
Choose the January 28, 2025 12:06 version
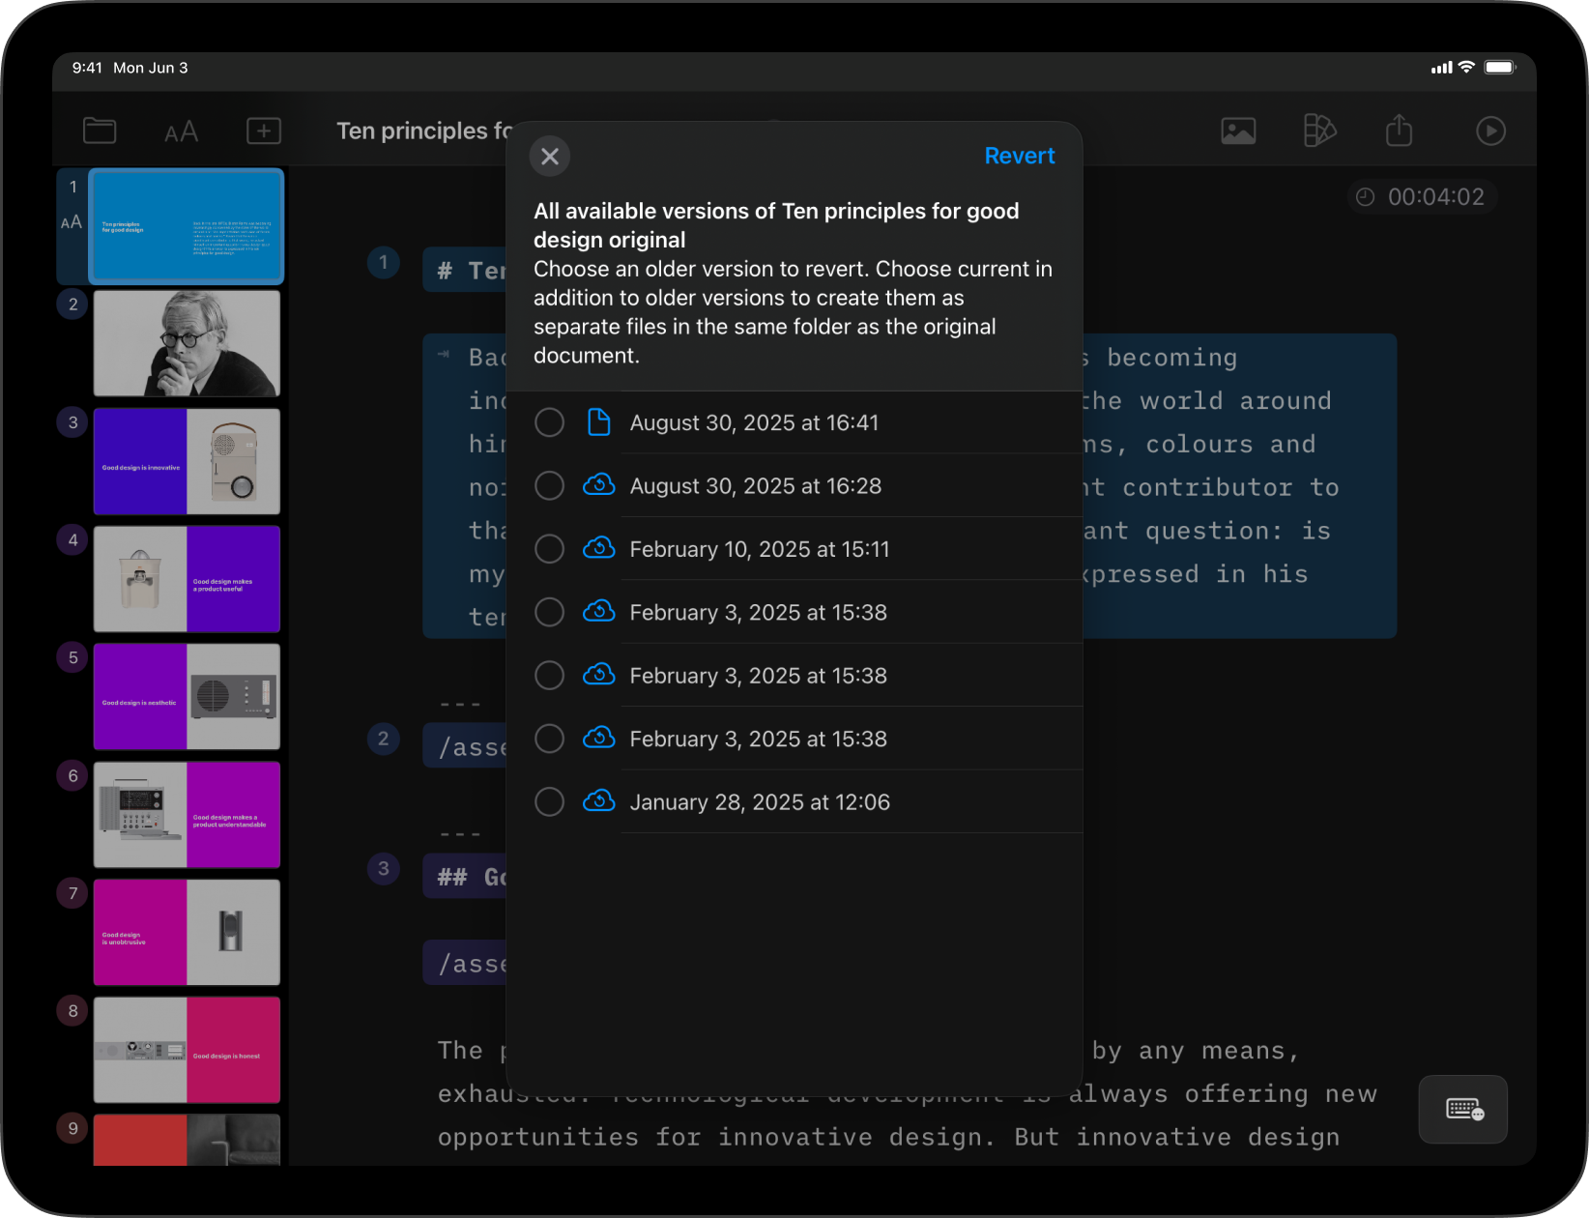tap(549, 802)
